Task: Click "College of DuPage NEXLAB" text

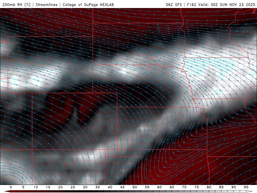Action: (88, 5)
